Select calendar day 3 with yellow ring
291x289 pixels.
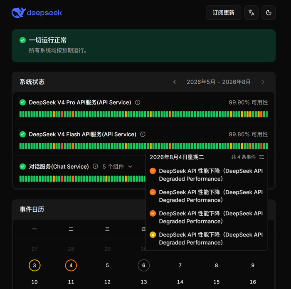35,265
